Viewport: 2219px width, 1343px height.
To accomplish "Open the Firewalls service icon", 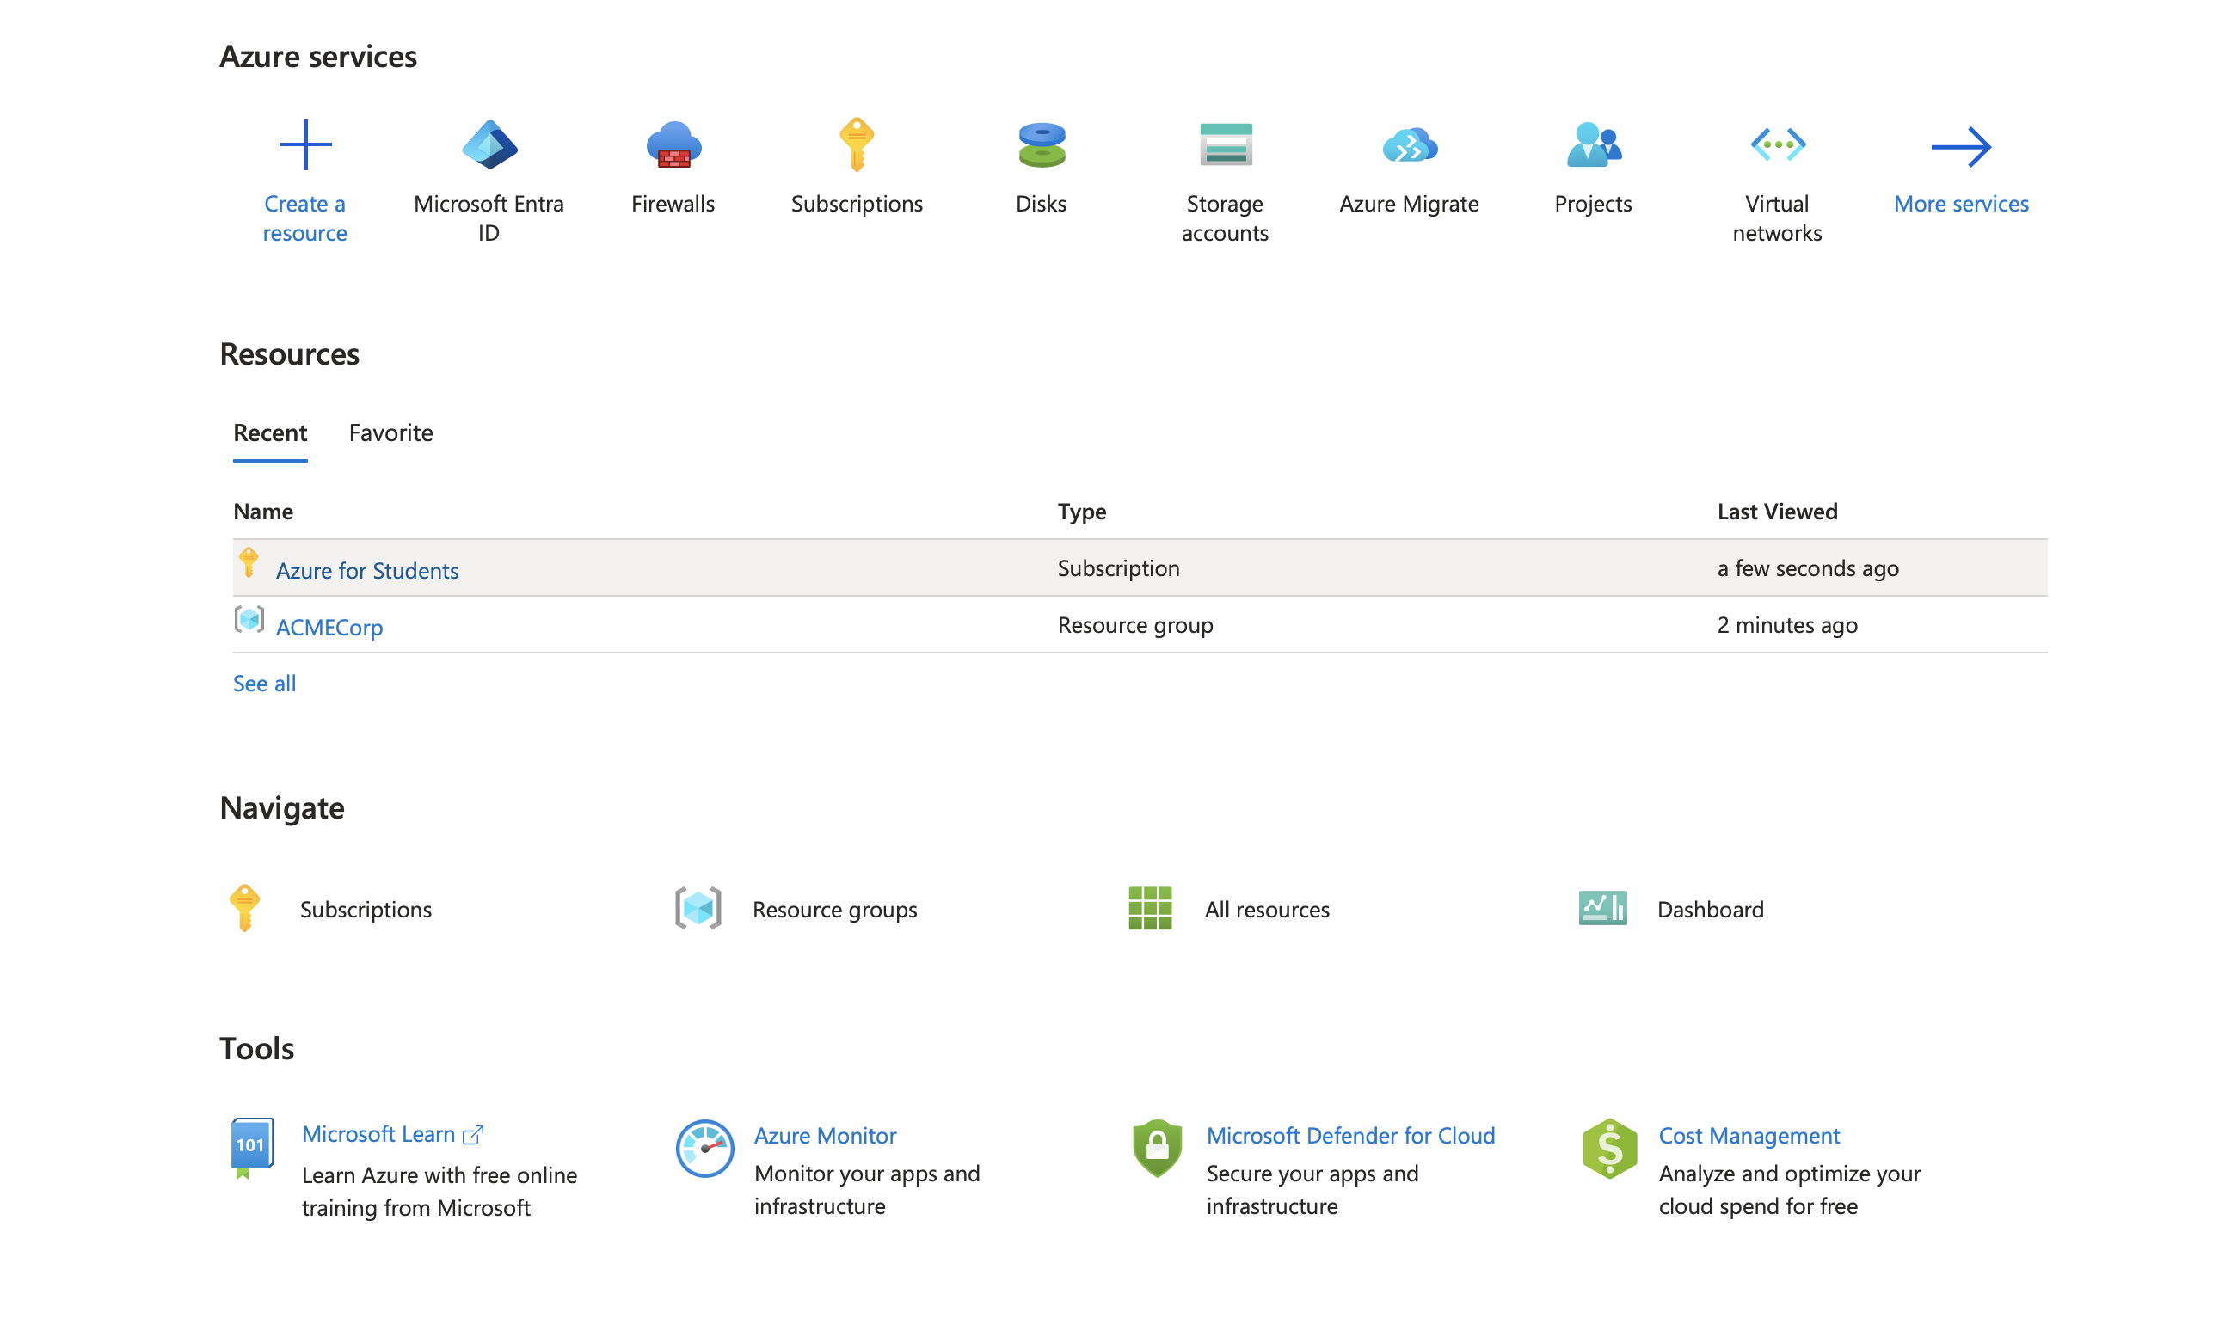I will [x=673, y=145].
